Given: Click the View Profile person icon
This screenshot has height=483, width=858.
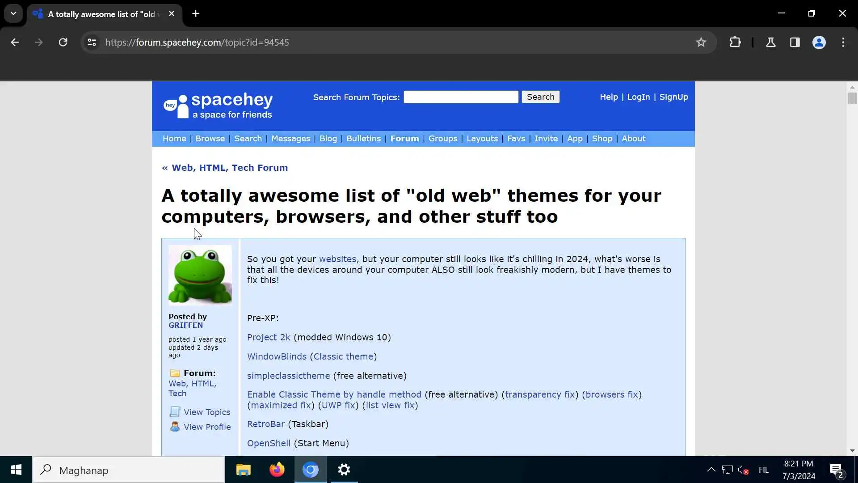Looking at the screenshot, I should pyautogui.click(x=175, y=427).
